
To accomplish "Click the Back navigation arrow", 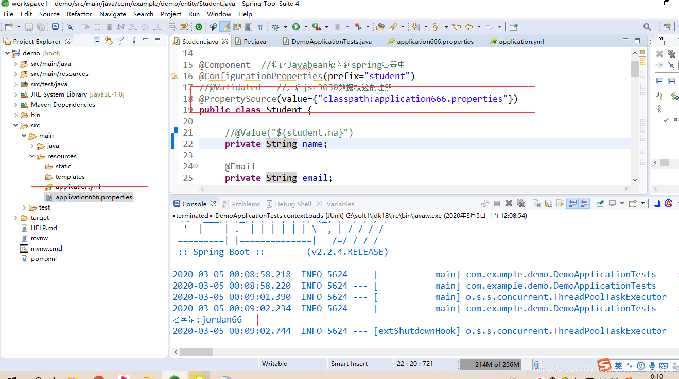I will (468, 27).
